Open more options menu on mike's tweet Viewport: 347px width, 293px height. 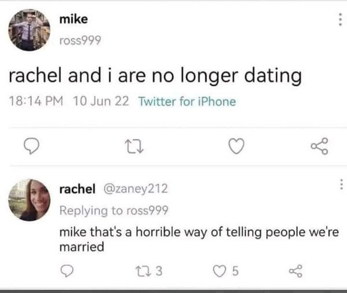click(x=341, y=19)
